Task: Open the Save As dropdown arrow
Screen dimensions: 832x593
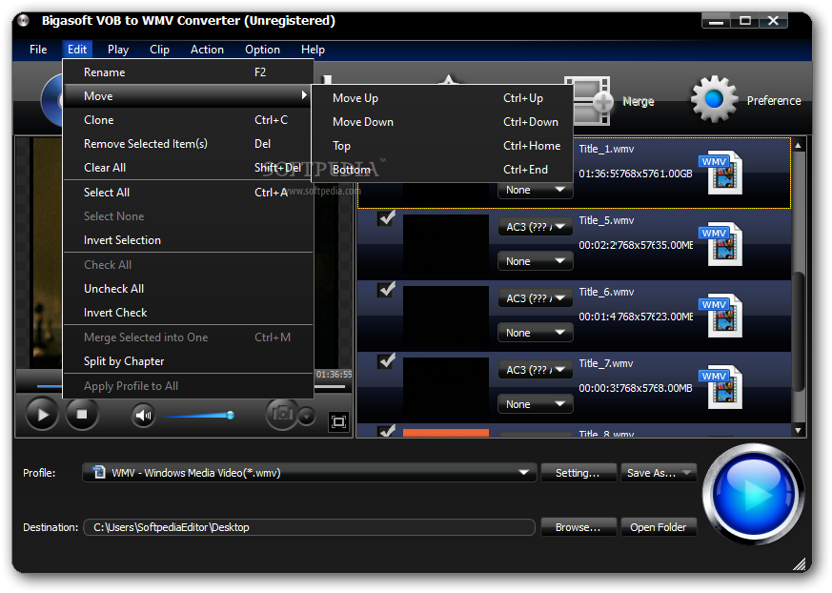Action: [x=688, y=473]
